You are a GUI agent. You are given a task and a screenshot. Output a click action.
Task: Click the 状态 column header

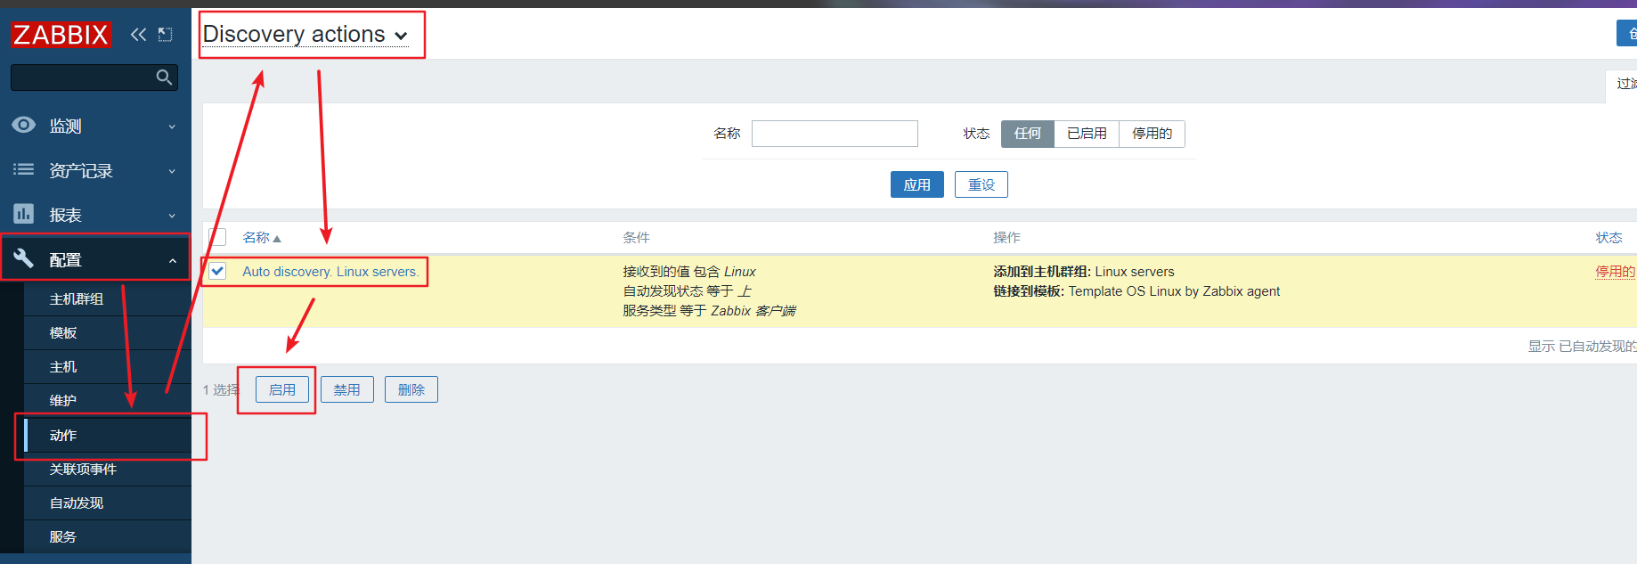pos(1608,238)
